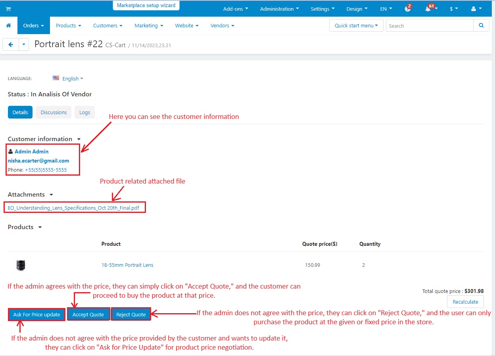Viewport: 495px width, 356px height.
Task: Collapse the Customer information section
Action: click(x=44, y=139)
